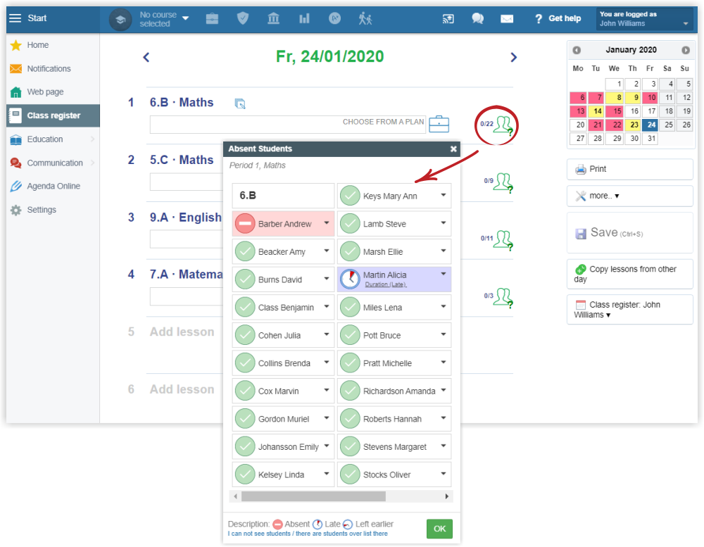Open the shield icon in top toolbar
Viewport: 704px width, 547px height.
click(x=243, y=19)
